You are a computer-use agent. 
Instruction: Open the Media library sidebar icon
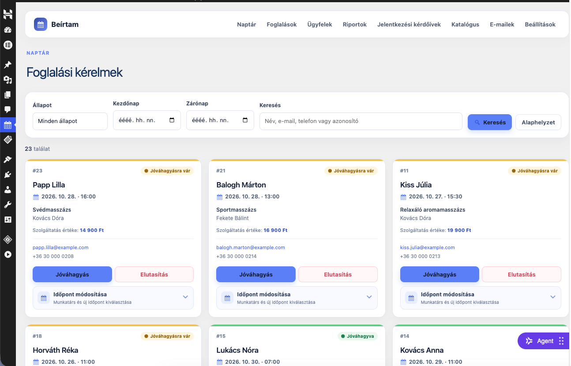pos(8,80)
